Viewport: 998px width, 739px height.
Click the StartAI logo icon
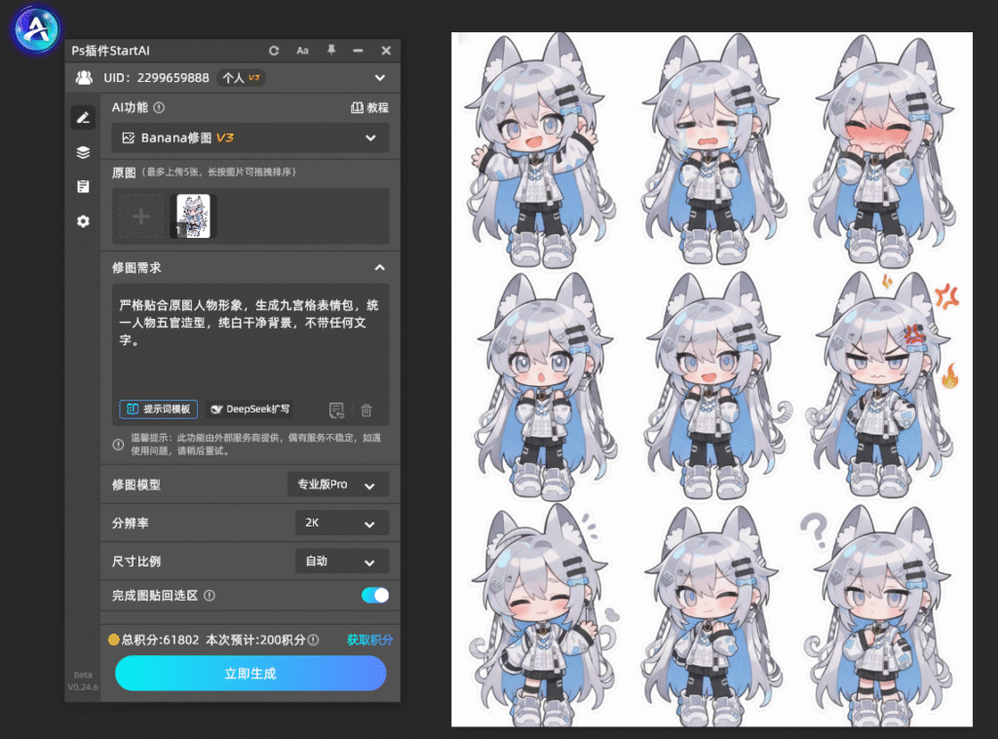click(37, 28)
